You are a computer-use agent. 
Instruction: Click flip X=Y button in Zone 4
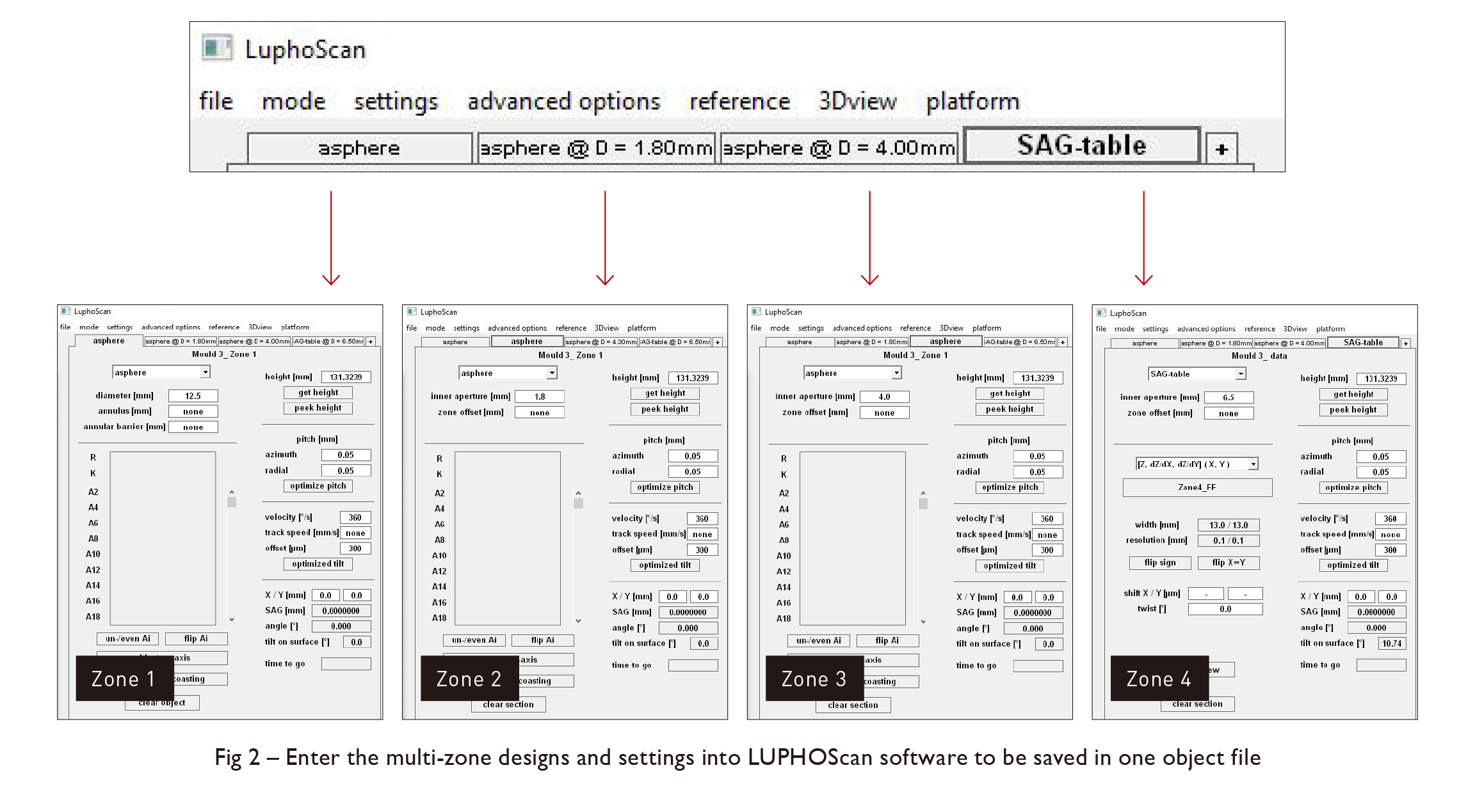pos(1228,563)
